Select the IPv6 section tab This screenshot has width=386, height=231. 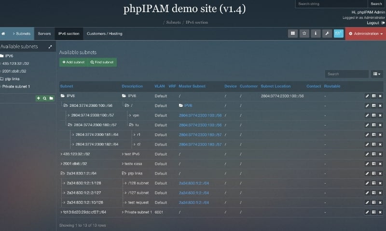click(69, 33)
